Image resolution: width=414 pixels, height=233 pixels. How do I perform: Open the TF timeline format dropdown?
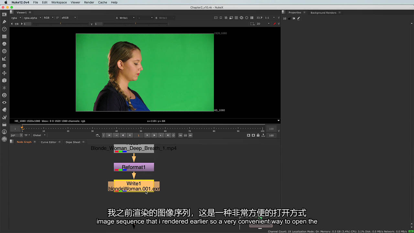click(x=27, y=135)
